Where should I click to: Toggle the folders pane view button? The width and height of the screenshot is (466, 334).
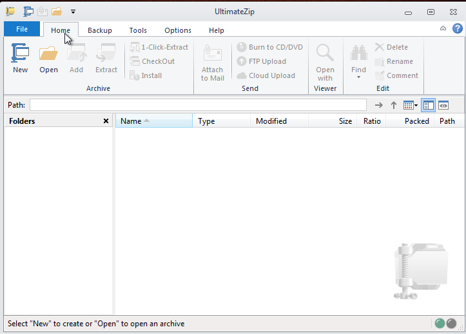[x=428, y=105]
